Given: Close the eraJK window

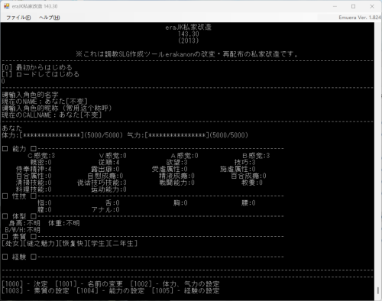Looking at the screenshot, I should click(x=372, y=6).
